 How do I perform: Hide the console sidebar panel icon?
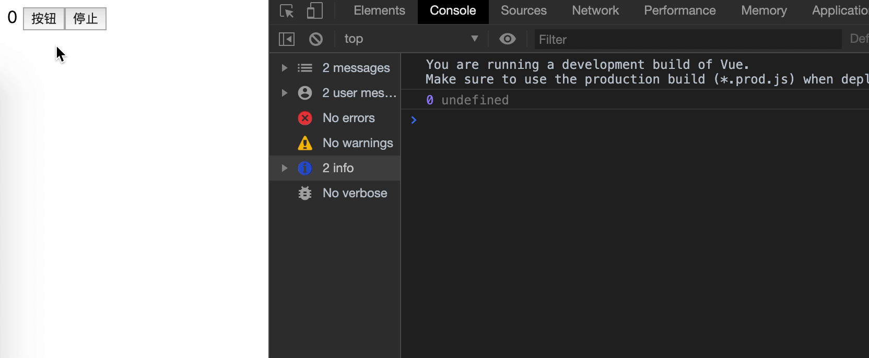(x=287, y=39)
